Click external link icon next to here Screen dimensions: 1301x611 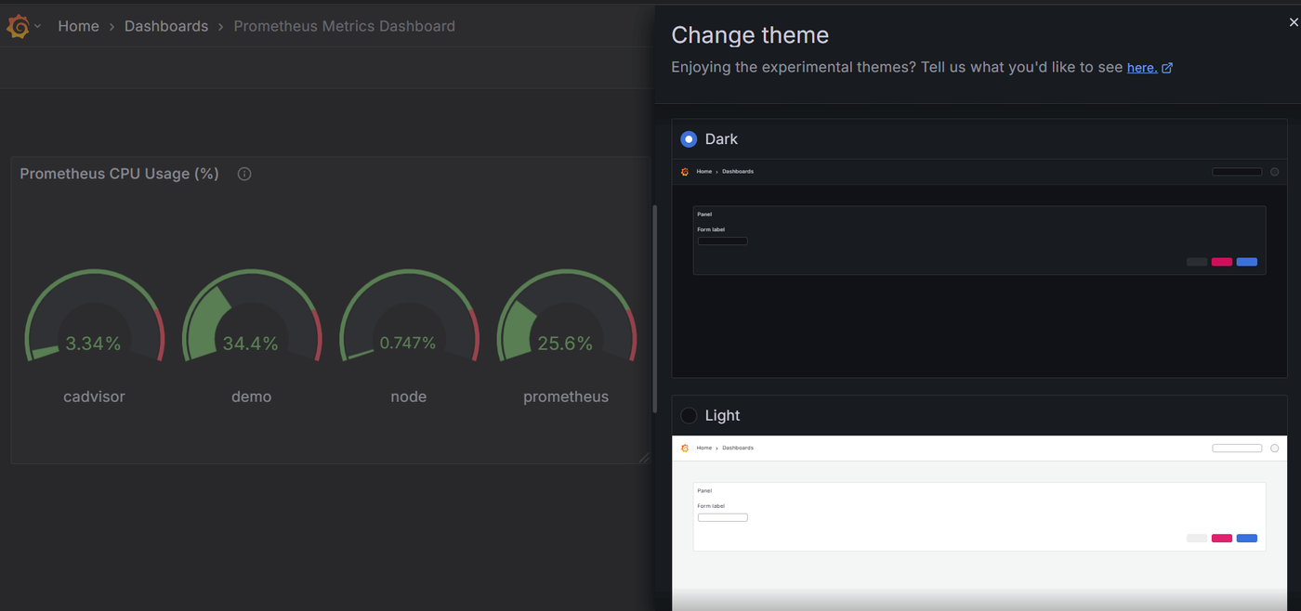[x=1167, y=68]
